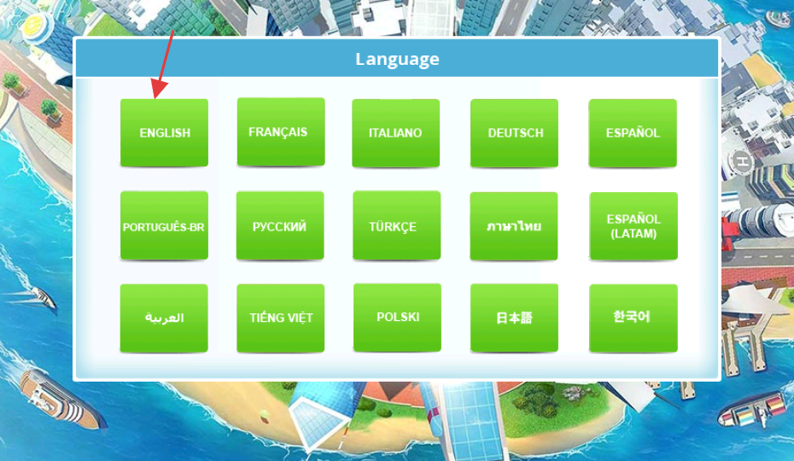Choose the Korean 한국어 button

click(x=633, y=318)
